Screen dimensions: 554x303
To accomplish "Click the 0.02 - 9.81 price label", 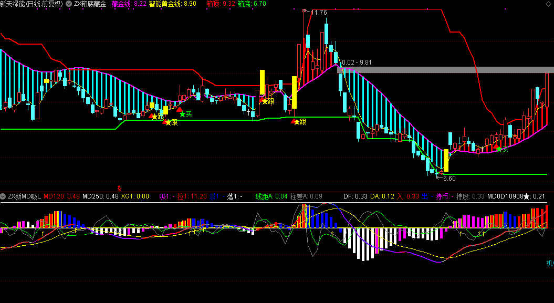I will tap(357, 62).
